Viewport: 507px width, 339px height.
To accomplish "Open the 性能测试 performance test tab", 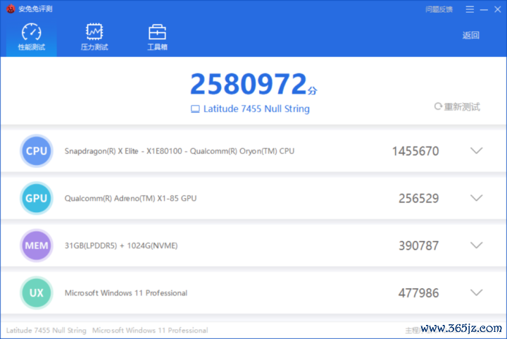I will click(32, 37).
